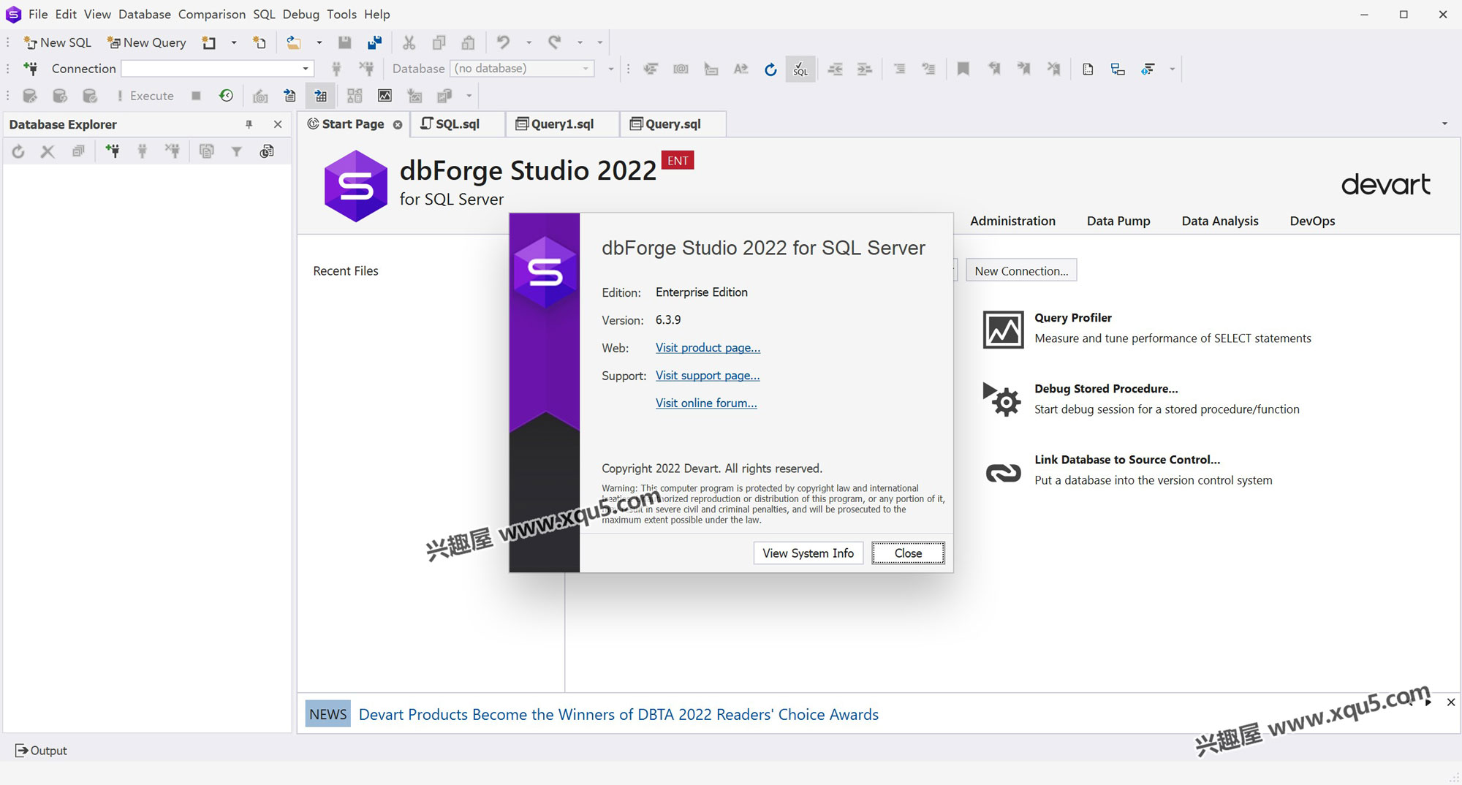Open the DBTA 2022 awards news headline
The width and height of the screenshot is (1462, 785).
618,714
